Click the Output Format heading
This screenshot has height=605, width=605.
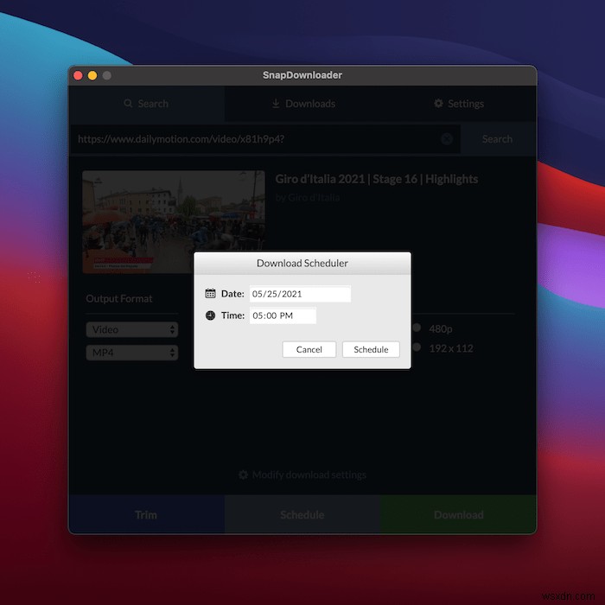point(119,299)
